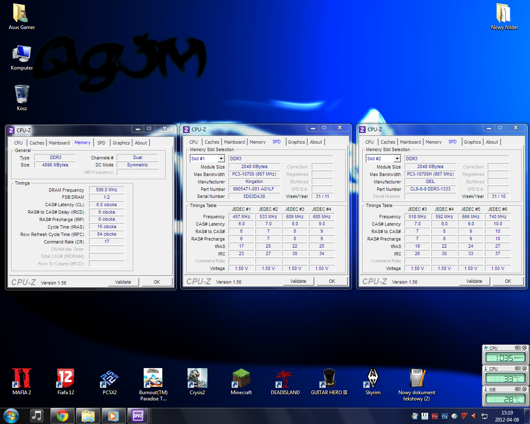Open the GUITAR HERO III shortcut
The image size is (530, 424).
tap(329, 378)
